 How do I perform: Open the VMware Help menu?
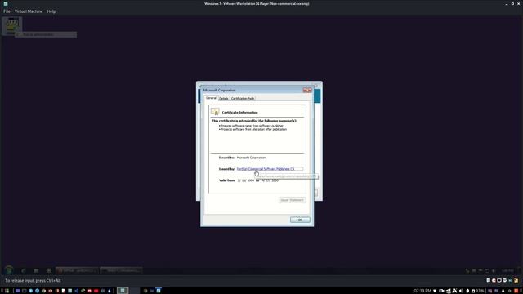[51, 11]
